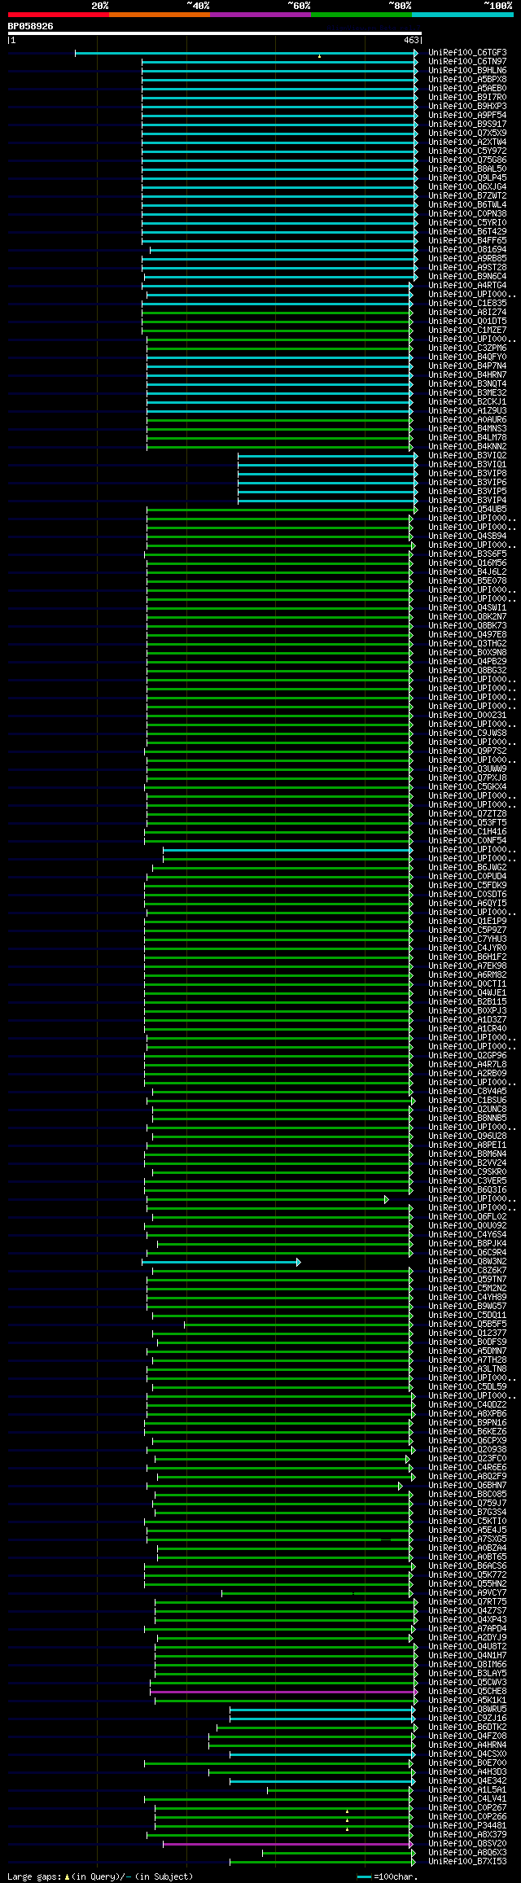
Task: Click the purple alignment bar for Q5CHE8
Action: (x=283, y=1692)
